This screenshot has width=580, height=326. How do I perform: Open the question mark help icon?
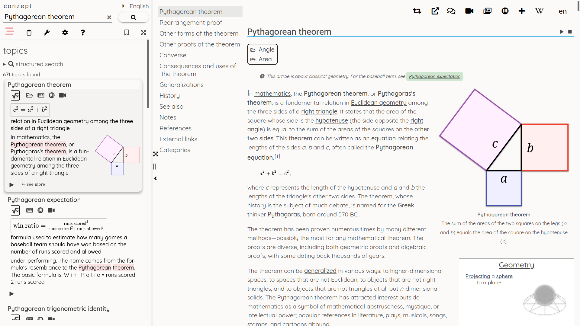[83, 33]
